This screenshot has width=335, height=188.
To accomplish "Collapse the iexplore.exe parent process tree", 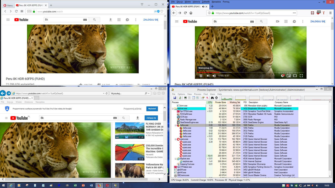I will 176,159.
